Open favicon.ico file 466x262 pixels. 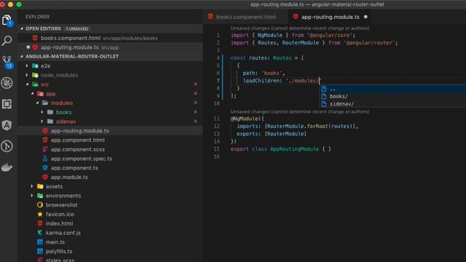pyautogui.click(x=60, y=214)
